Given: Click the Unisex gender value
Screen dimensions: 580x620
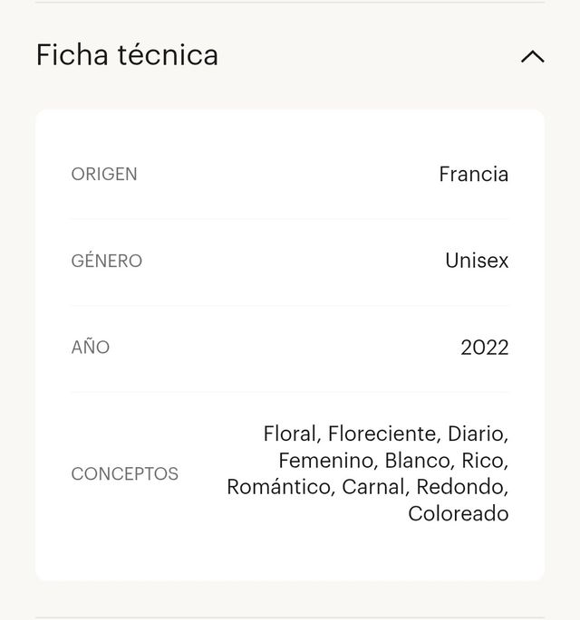Looking at the screenshot, I should tap(477, 262).
